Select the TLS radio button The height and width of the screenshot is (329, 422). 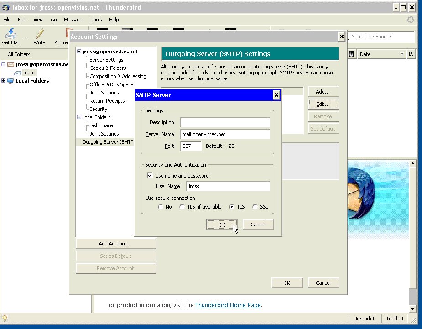click(x=231, y=207)
